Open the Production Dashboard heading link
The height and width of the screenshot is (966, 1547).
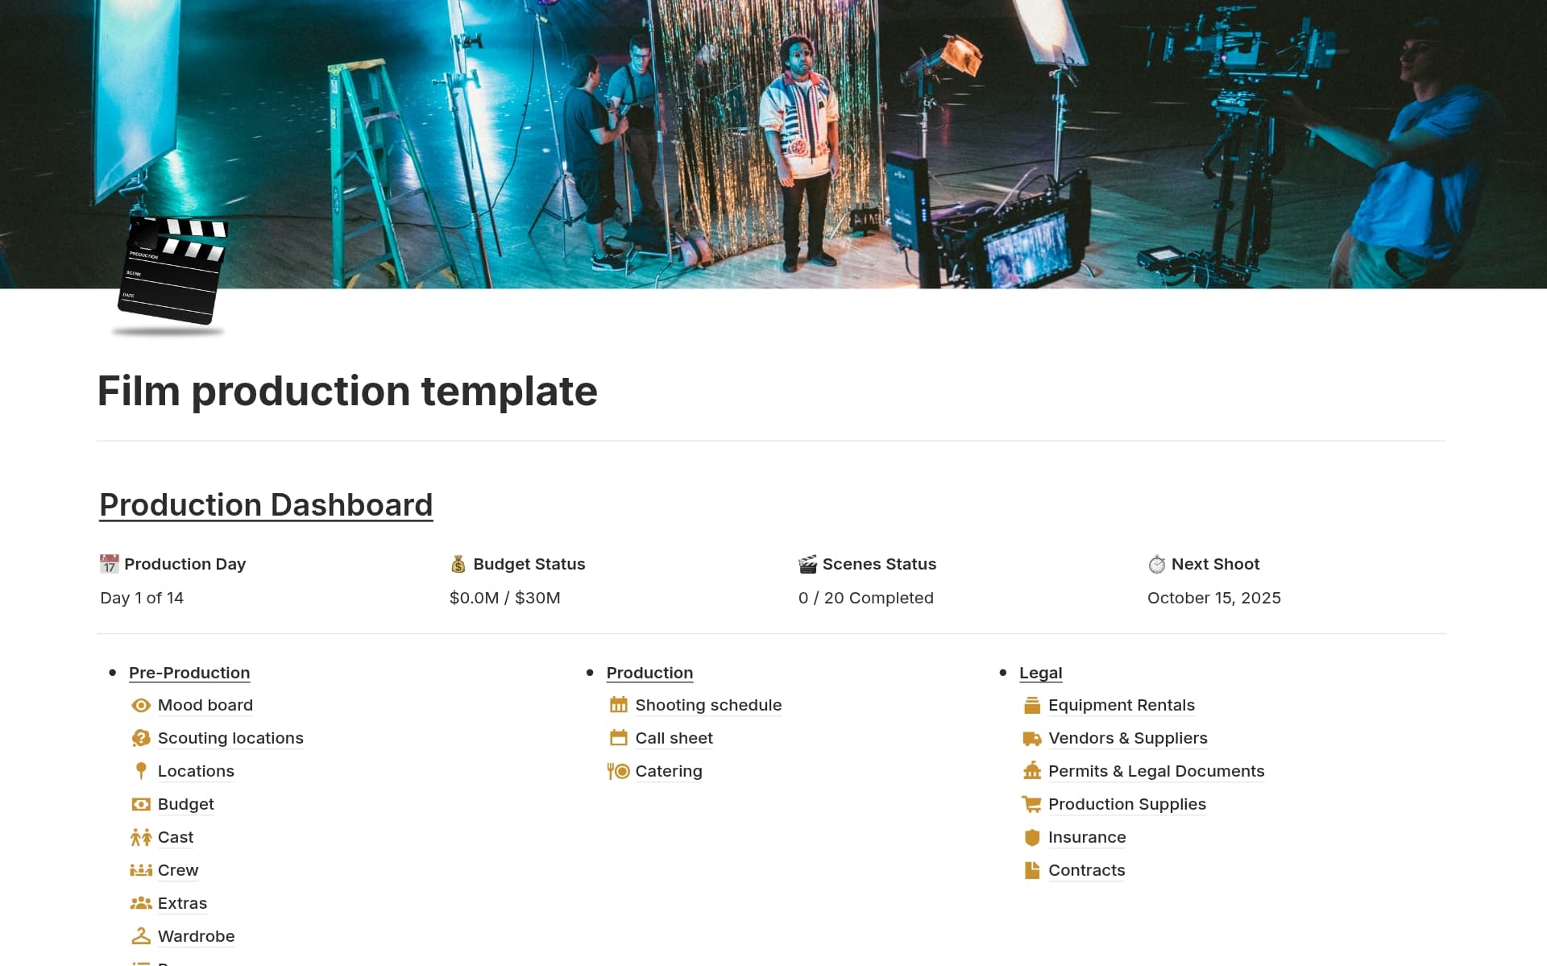click(x=266, y=505)
